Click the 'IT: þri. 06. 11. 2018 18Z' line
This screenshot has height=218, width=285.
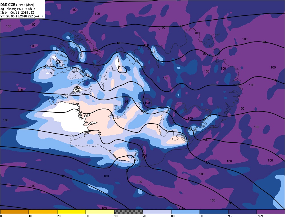tap(17, 13)
